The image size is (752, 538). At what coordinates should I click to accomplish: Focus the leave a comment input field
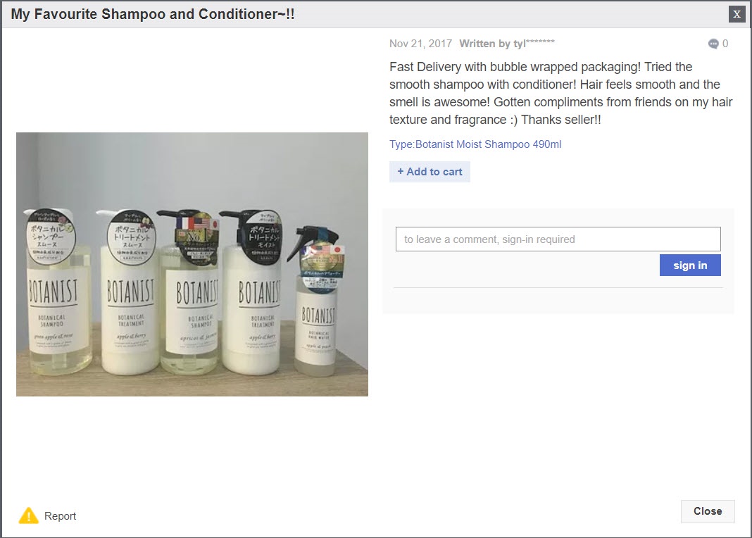coord(558,239)
